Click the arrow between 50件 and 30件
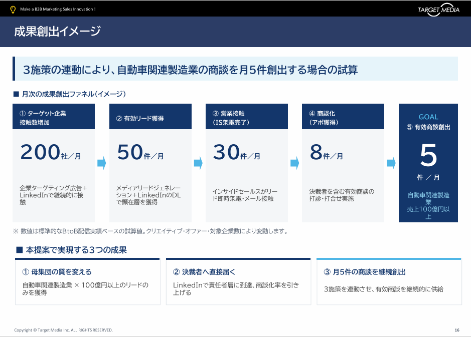Image resolution: width=471 pixels, height=337 pixels. [x=198, y=163]
